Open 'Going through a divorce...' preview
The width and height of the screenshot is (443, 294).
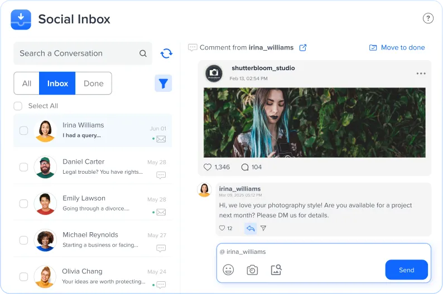coord(96,208)
